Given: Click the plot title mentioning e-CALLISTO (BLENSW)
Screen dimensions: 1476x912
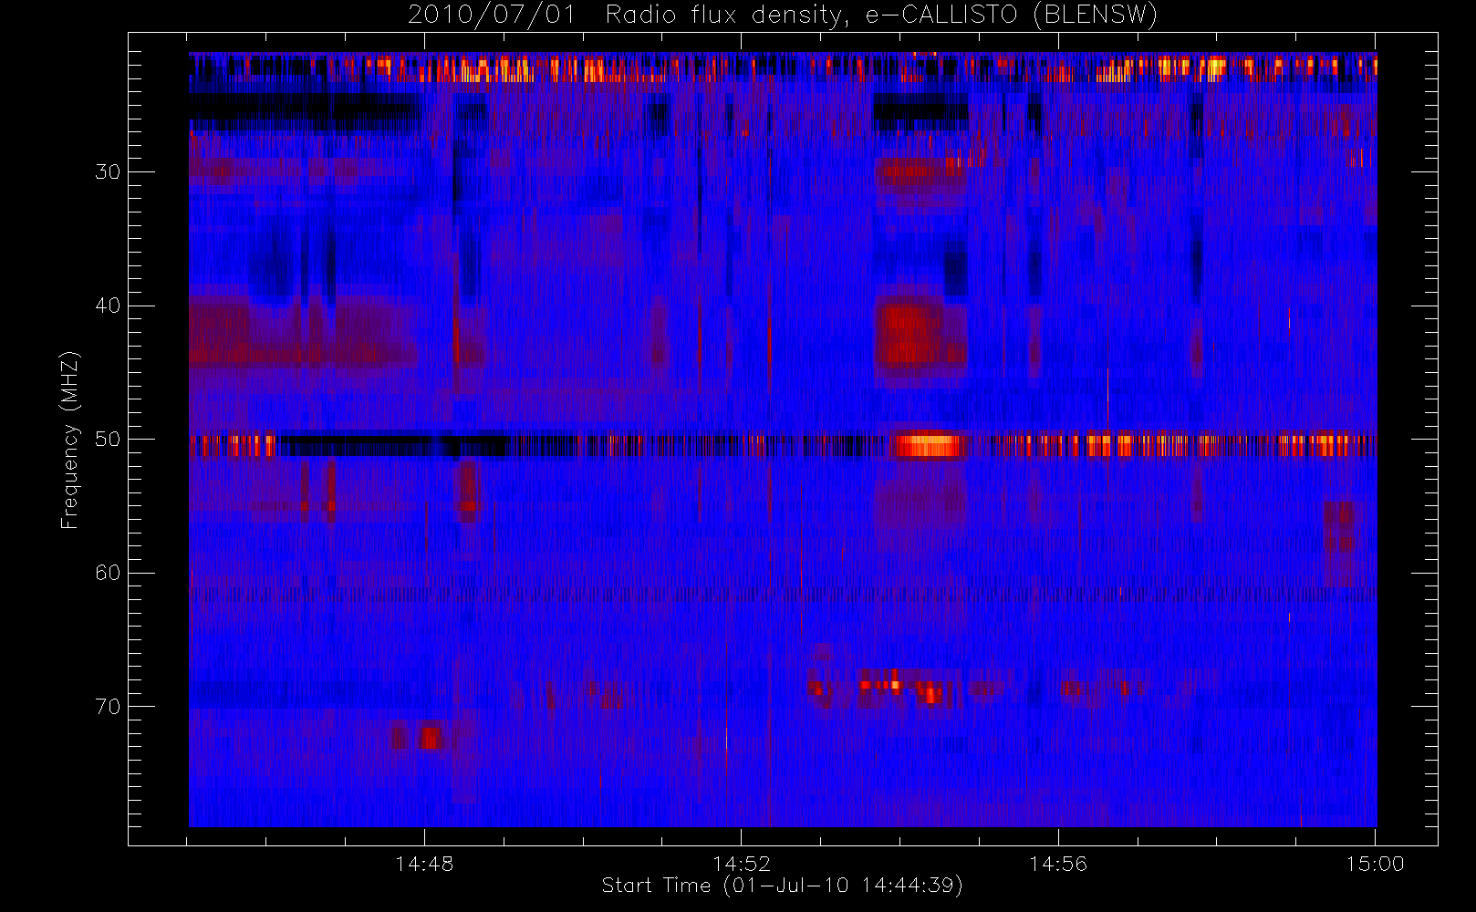Looking at the screenshot, I should point(782,16).
